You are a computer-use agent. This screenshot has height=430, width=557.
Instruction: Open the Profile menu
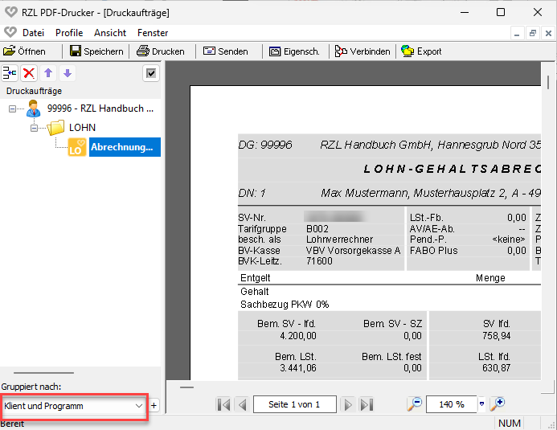(69, 33)
